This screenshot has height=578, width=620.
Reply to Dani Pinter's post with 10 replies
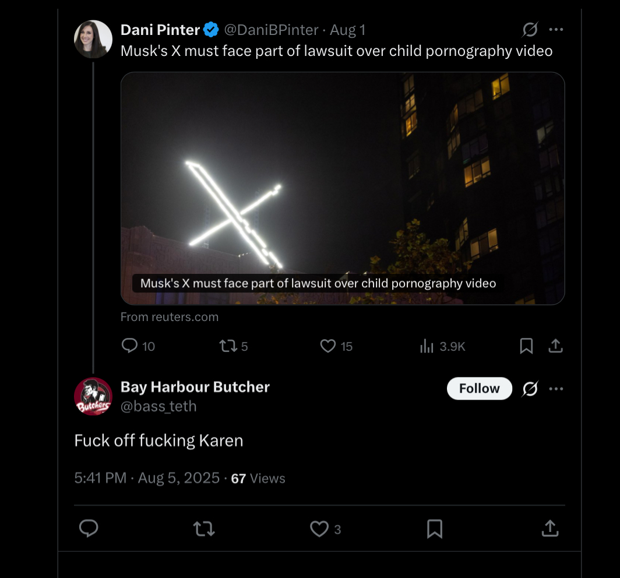[x=138, y=346]
